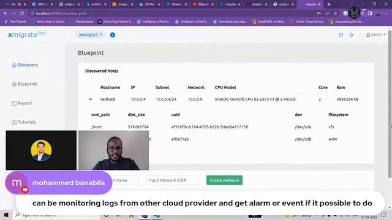Click the taskbar search box
392x220 pixels.
pyautogui.click(x=56, y=215)
